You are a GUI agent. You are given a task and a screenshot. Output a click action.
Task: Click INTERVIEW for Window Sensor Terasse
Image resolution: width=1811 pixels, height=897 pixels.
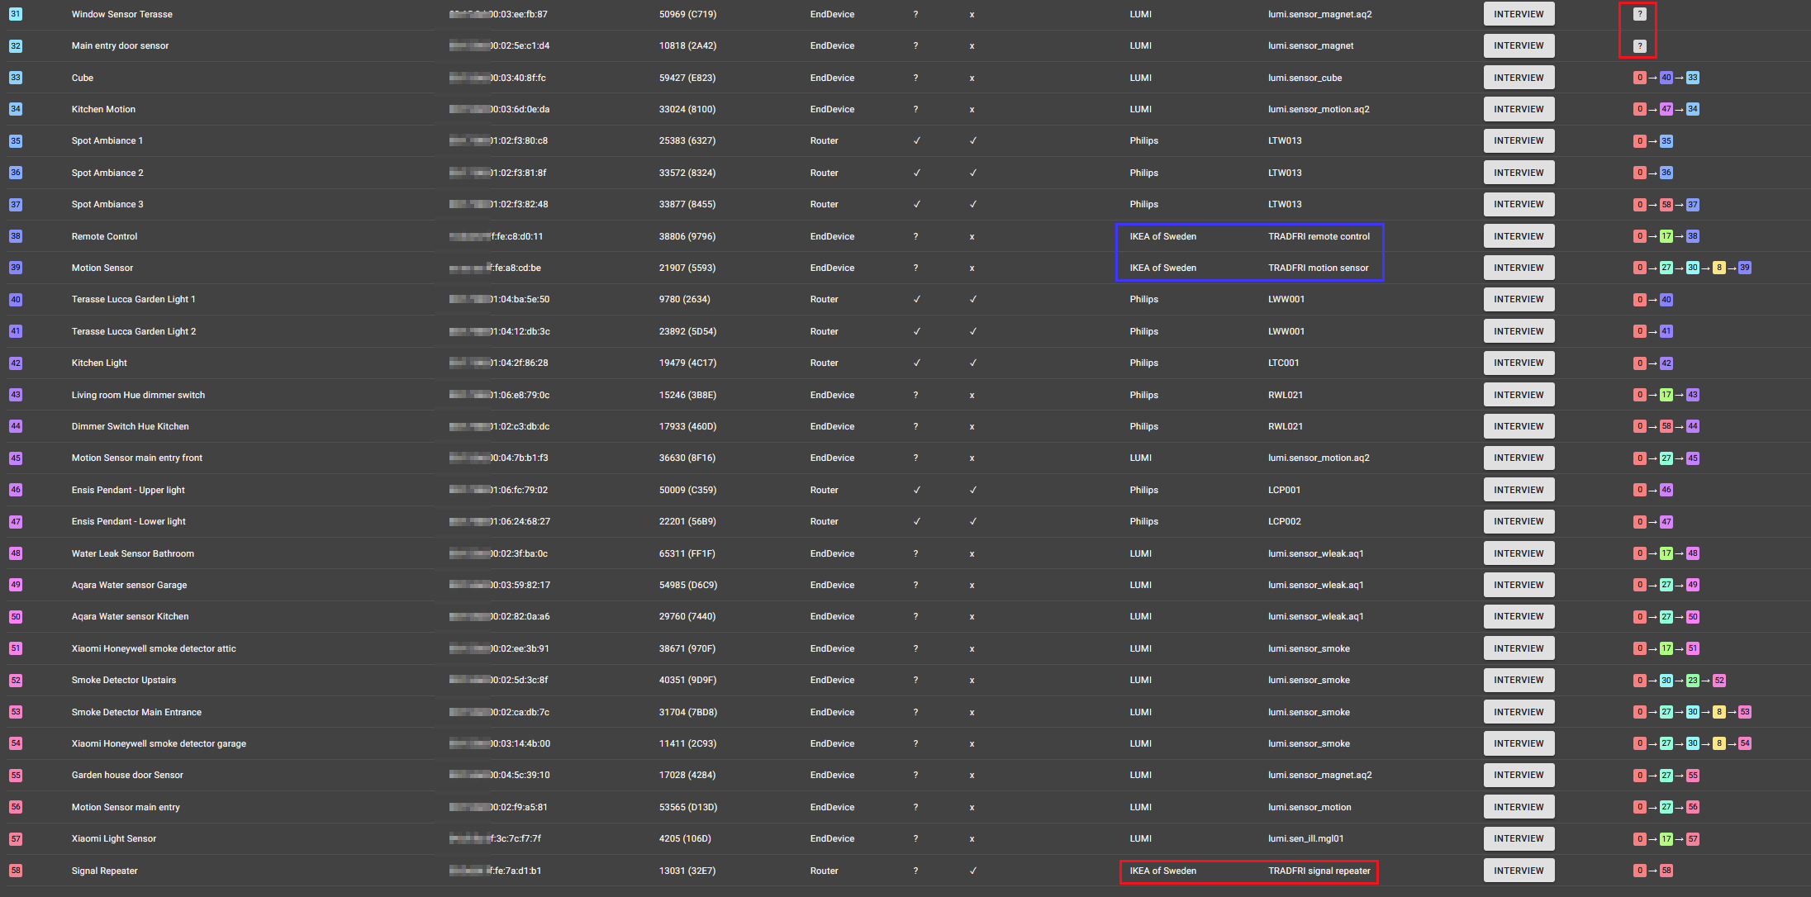coord(1518,14)
